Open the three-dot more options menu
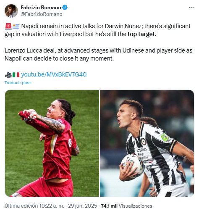This screenshot has height=211, width=199. [x=191, y=8]
